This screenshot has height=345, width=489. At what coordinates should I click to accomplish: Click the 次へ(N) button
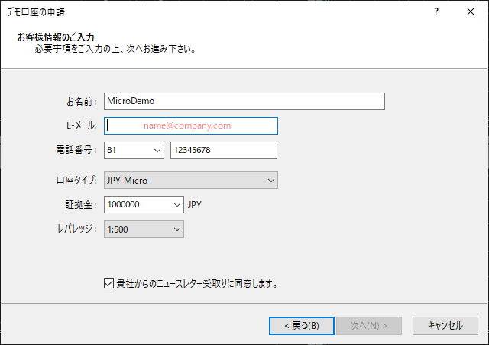[369, 326]
